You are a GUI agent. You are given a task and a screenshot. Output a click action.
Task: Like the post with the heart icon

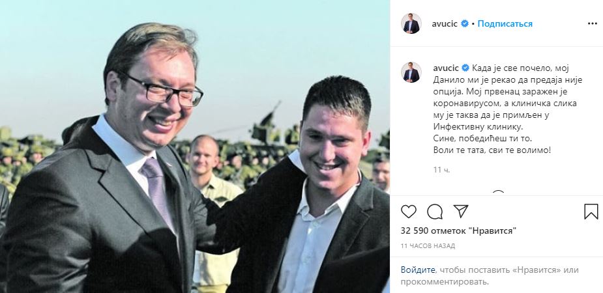[408, 212]
